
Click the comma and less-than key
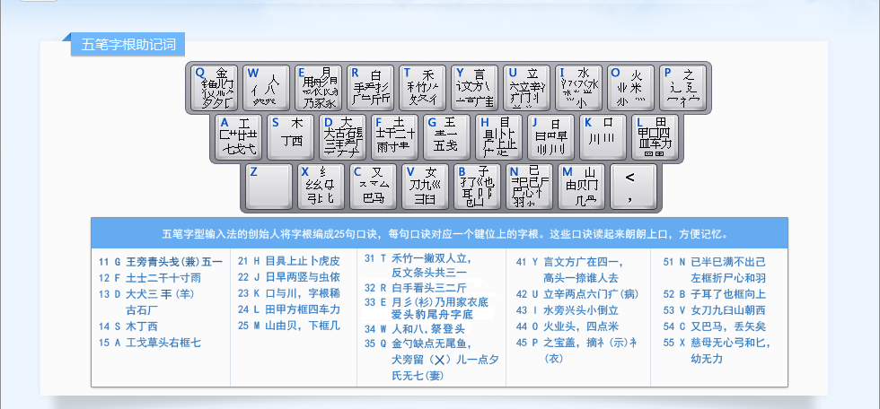coord(633,187)
